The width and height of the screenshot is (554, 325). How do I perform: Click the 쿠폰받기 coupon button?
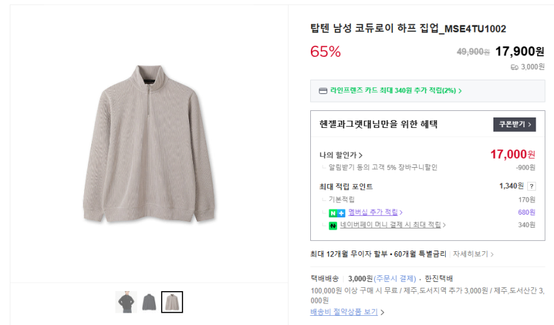click(514, 124)
